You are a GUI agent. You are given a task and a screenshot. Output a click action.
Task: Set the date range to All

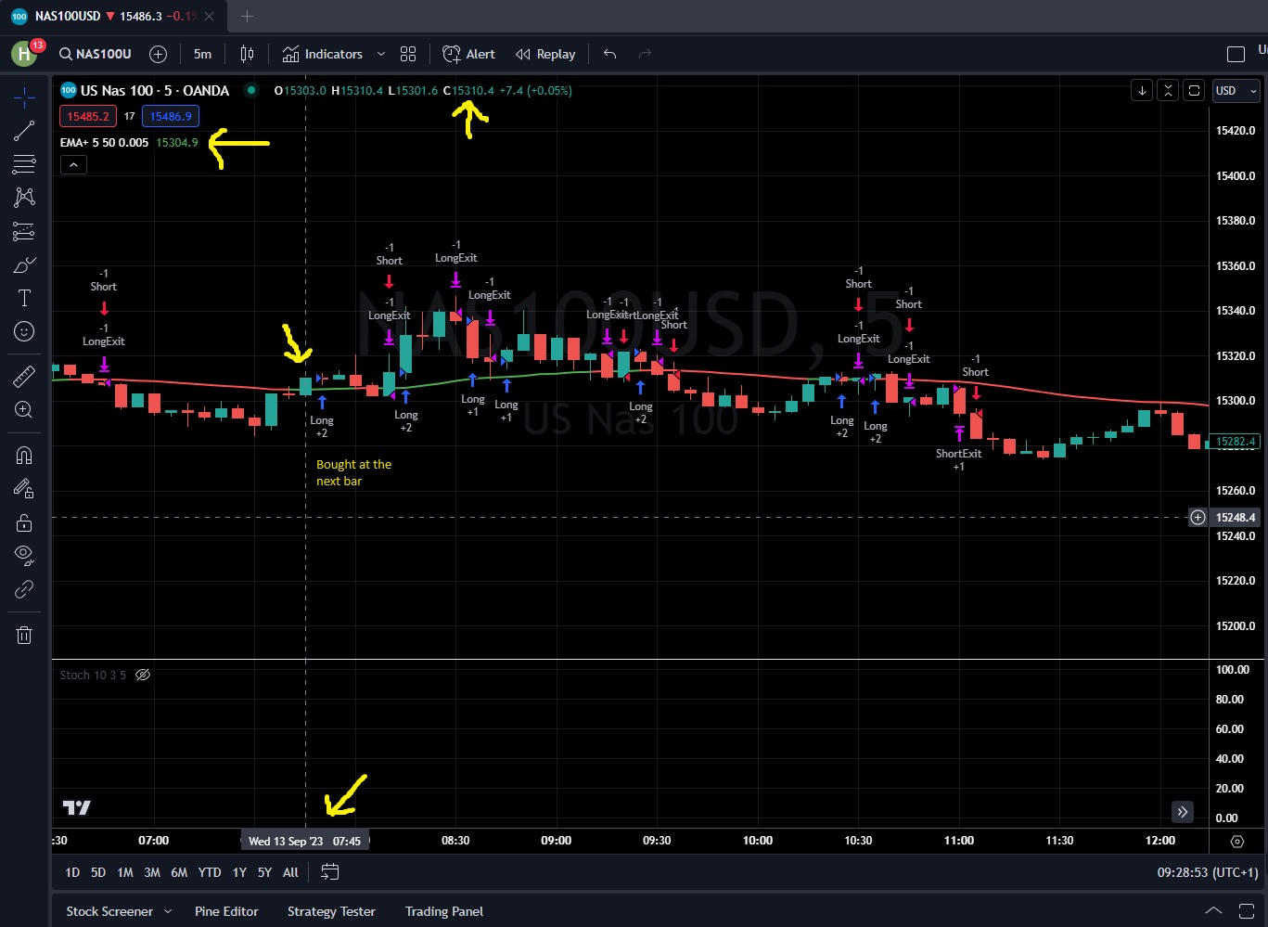[290, 872]
